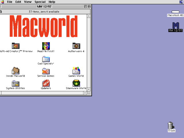Click the Updaters folder icon
This screenshot has height=138, width=184.
tap(46, 83)
